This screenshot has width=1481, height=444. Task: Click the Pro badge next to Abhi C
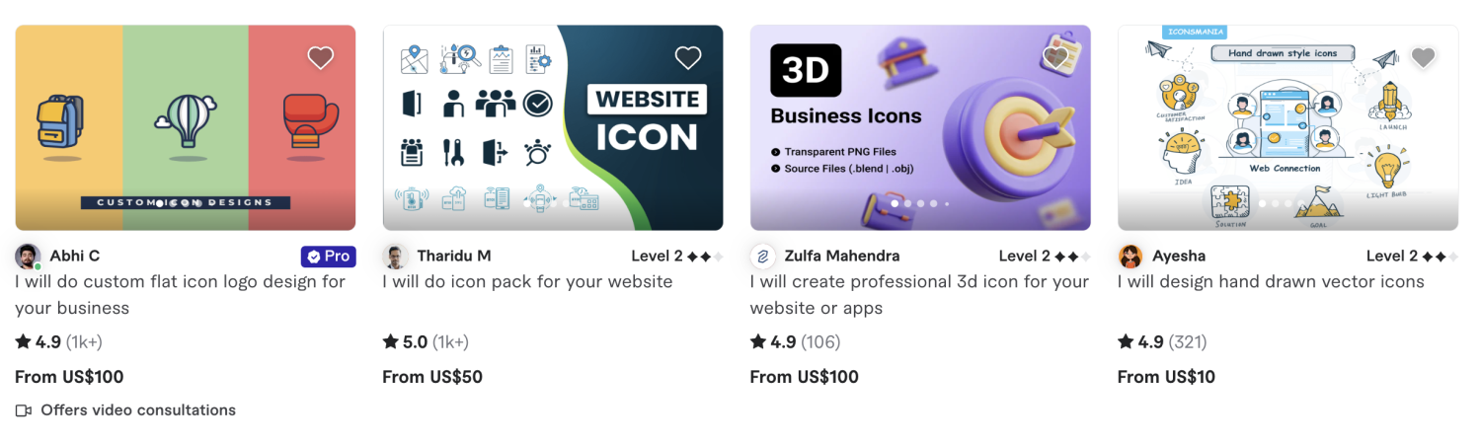(x=328, y=257)
